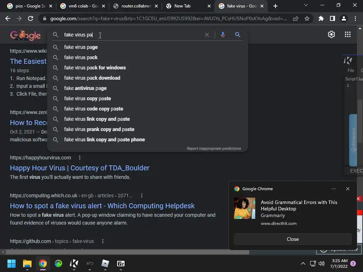The width and height of the screenshot is (363, 272).
Task: Open volume control in system tray
Action: (x=322, y=263)
